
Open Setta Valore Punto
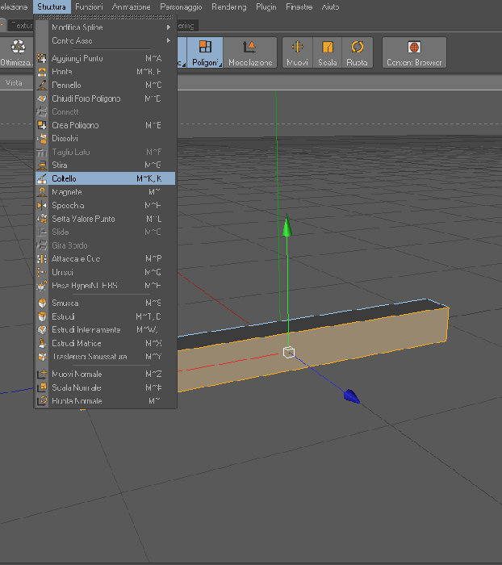[x=105, y=219]
